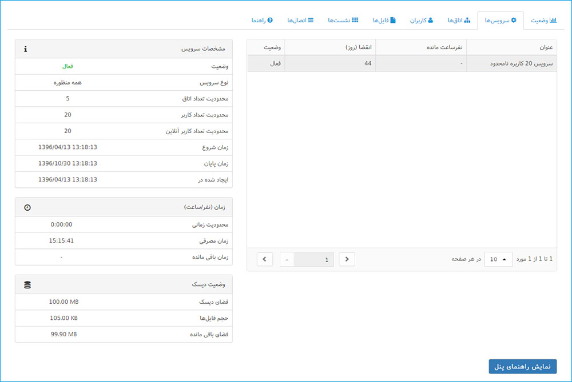Go to the فایل‌ها tab
This screenshot has height=382, width=572.
(x=384, y=21)
